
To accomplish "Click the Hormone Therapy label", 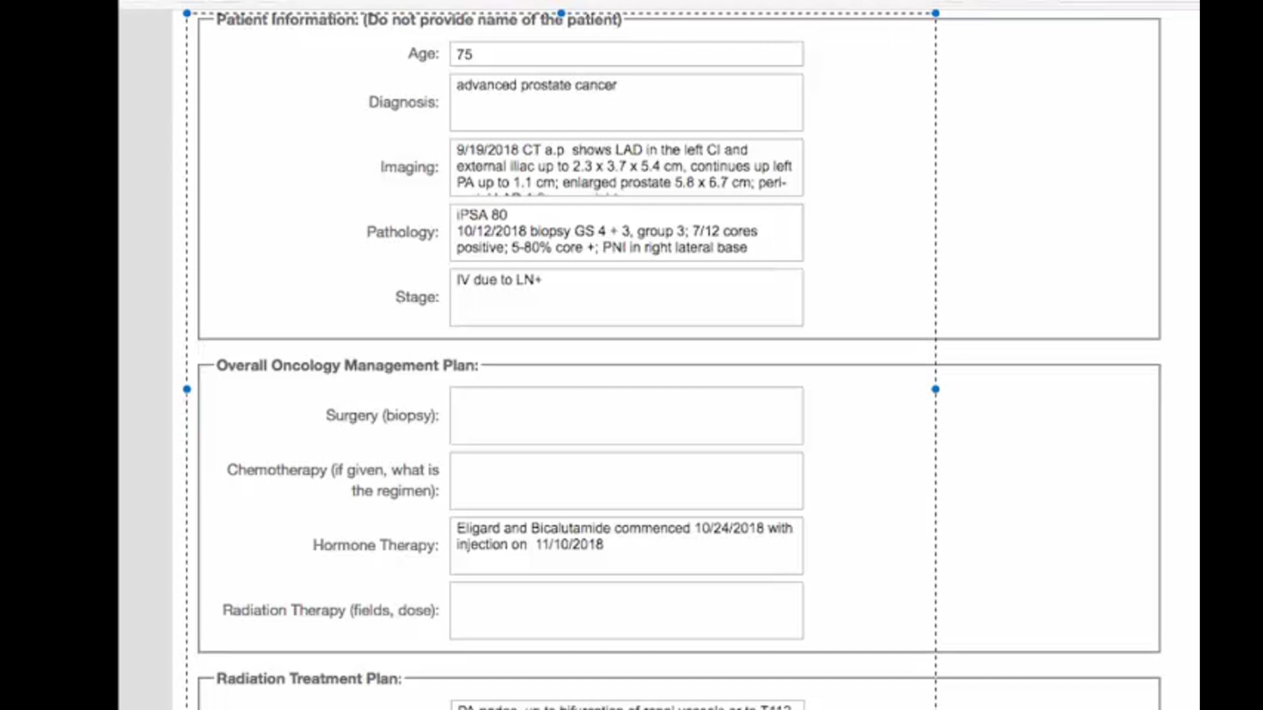I will click(x=375, y=545).
